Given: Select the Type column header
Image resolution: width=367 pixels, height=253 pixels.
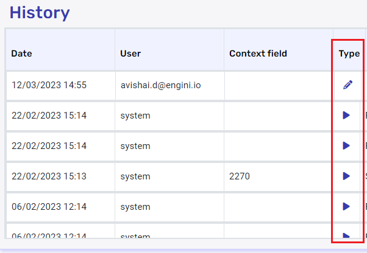Looking at the screenshot, I should pyautogui.click(x=349, y=54).
